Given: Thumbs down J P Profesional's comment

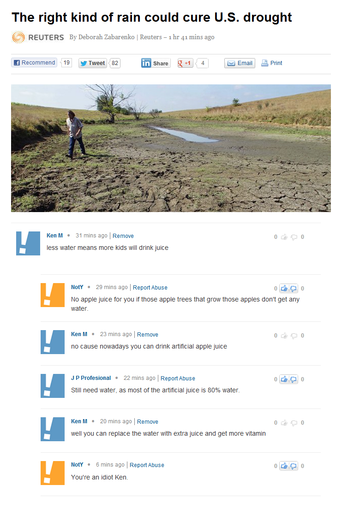Looking at the screenshot, I should 293,379.
